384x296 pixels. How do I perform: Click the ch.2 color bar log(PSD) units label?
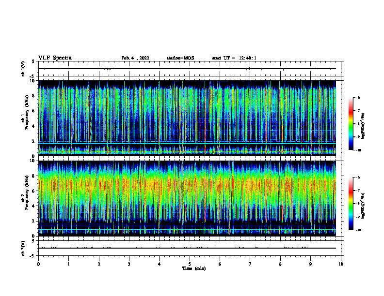click(363, 206)
